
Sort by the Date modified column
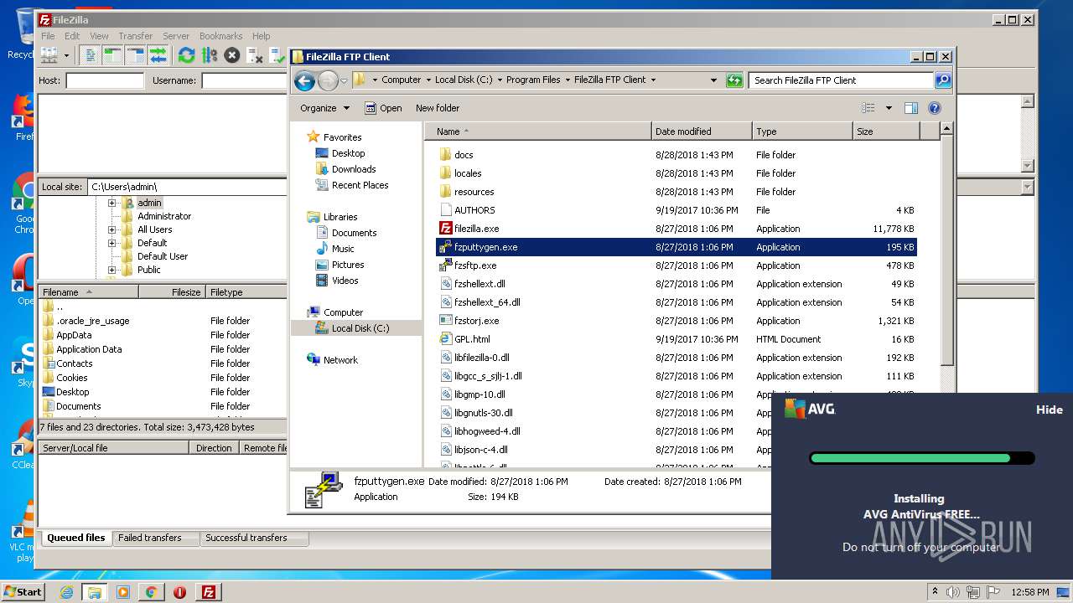click(x=701, y=131)
